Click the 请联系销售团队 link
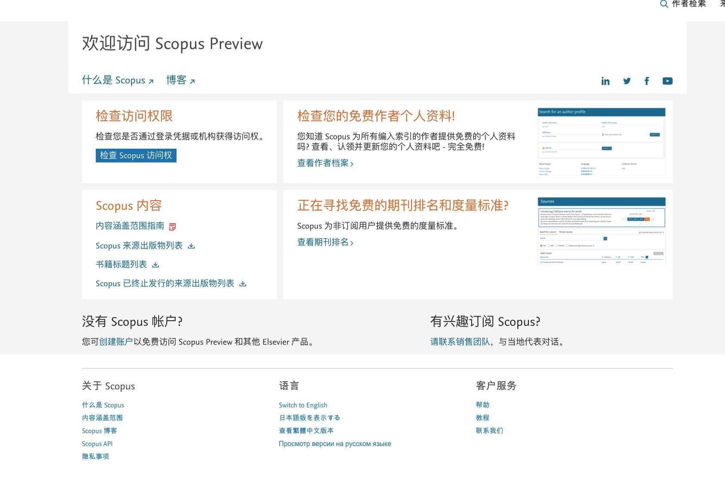The height and width of the screenshot is (477, 725). tap(460, 342)
